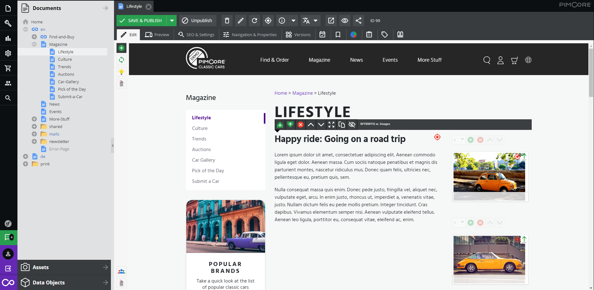Open the Settings gear icon in sidebar
This screenshot has width=594, height=290.
point(8,53)
